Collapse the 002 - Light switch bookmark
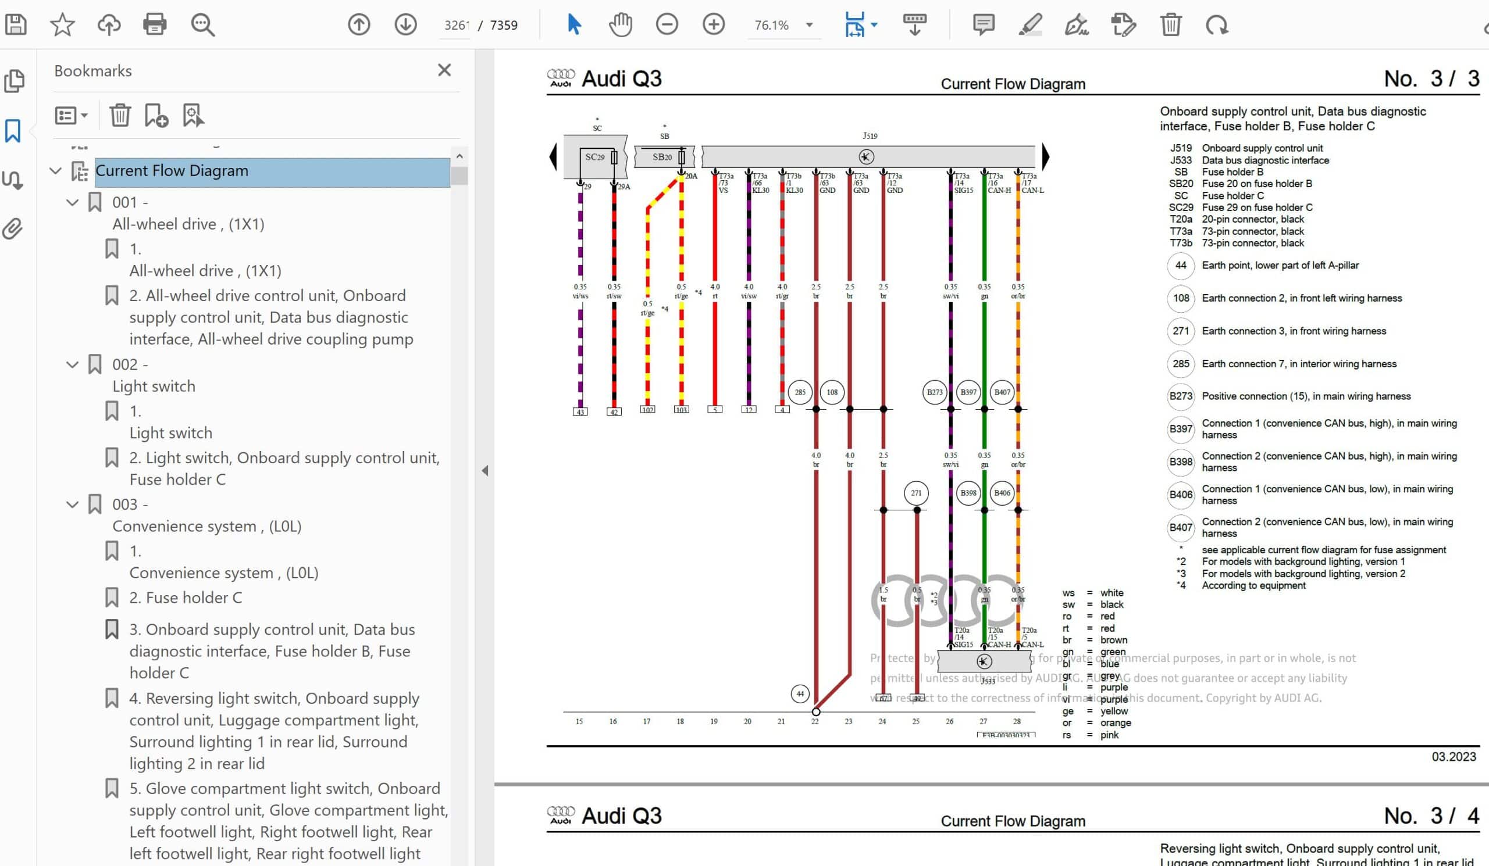The height and width of the screenshot is (866, 1489). (72, 364)
